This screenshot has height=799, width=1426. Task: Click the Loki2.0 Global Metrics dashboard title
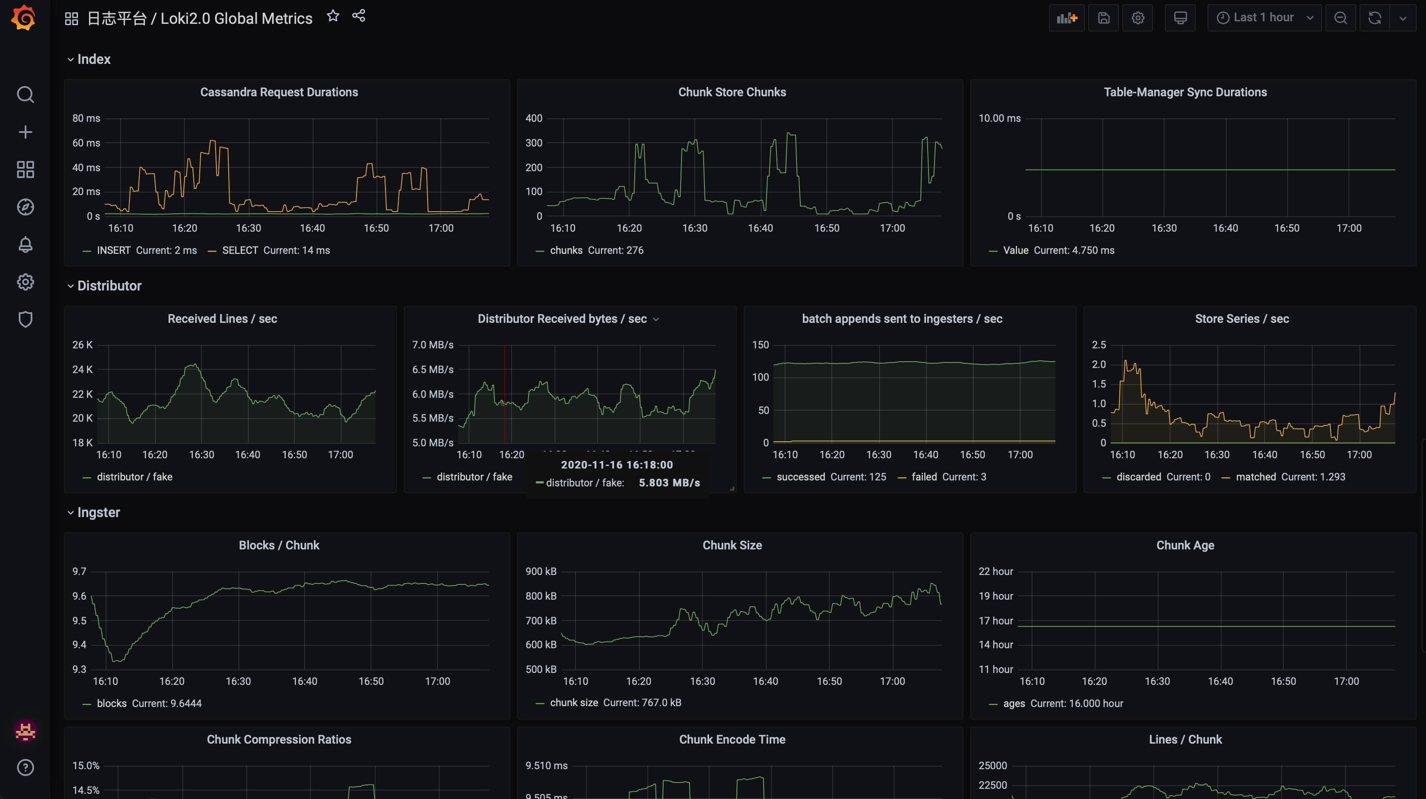pos(236,19)
